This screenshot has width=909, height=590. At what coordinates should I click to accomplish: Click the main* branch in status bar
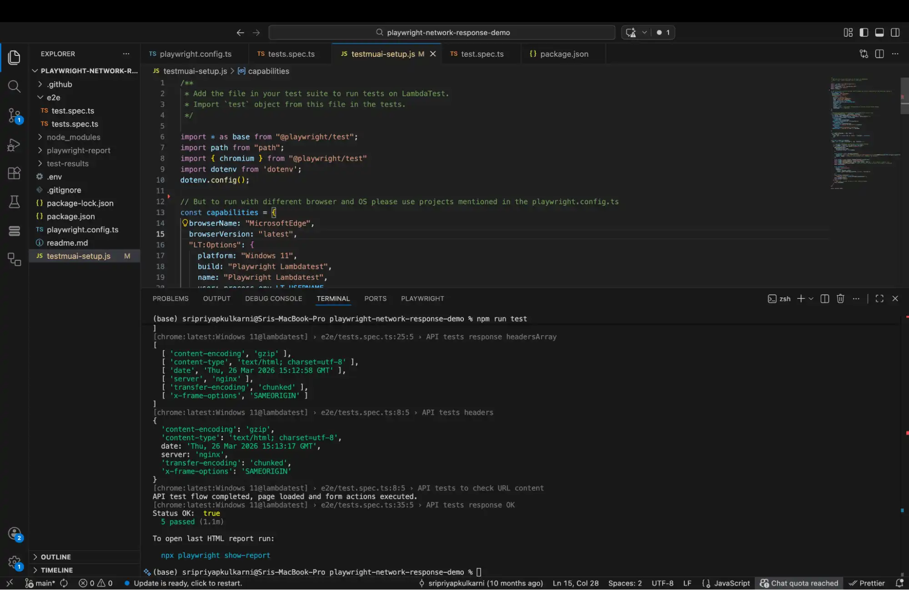(40, 584)
